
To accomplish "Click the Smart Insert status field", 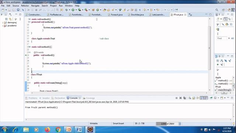I will point(118,123).
